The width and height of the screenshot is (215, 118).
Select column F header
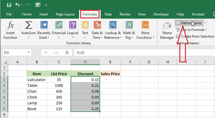click(x=130, y=62)
